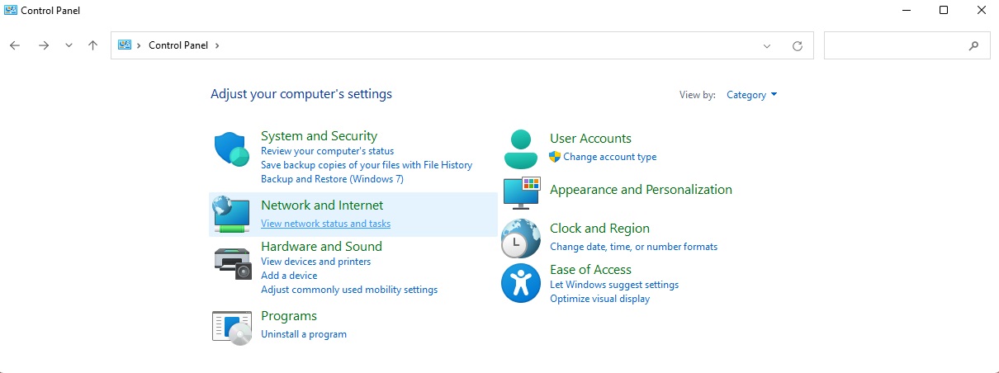
Task: Go back with the Back arrow
Action: click(x=15, y=45)
